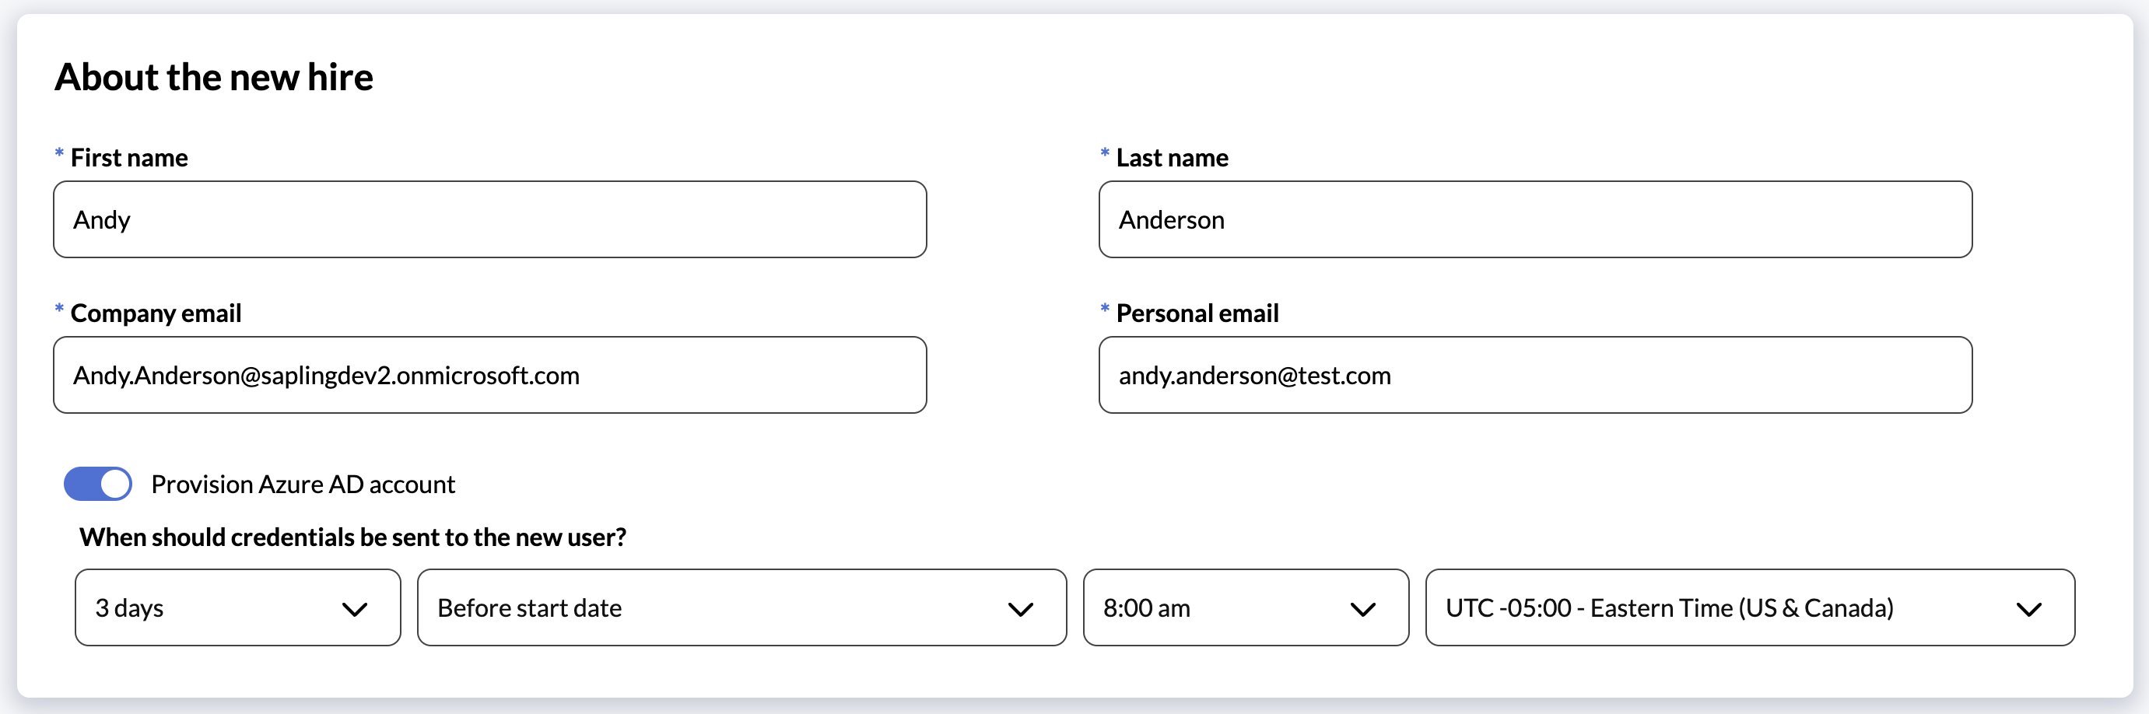Image resolution: width=2149 pixels, height=714 pixels.
Task: Click the About the new hire heading
Action: pos(213,77)
